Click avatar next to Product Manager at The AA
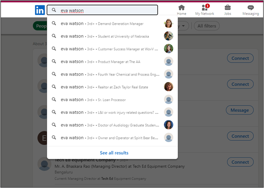The height and width of the screenshot is (188, 264). [169, 61]
